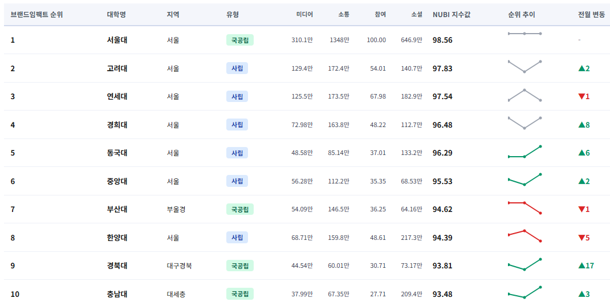Click the ▼5 change indicator for 한양대
Screen dimensions: 610x306
(x=584, y=238)
